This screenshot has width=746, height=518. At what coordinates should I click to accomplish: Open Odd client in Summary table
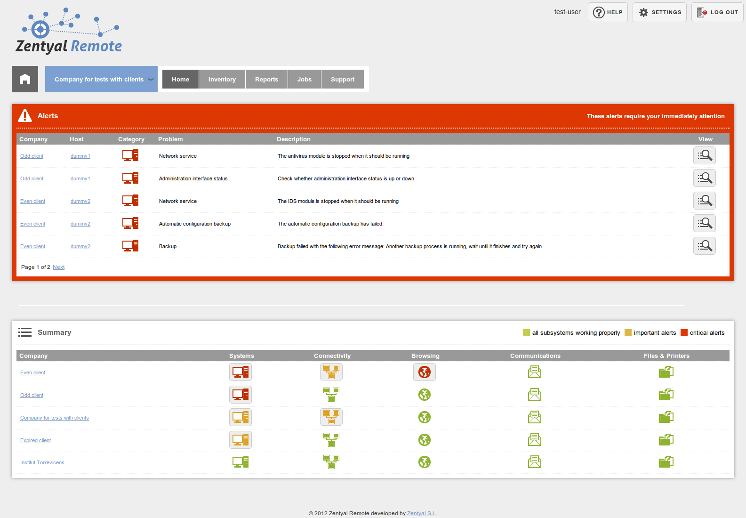tap(32, 395)
